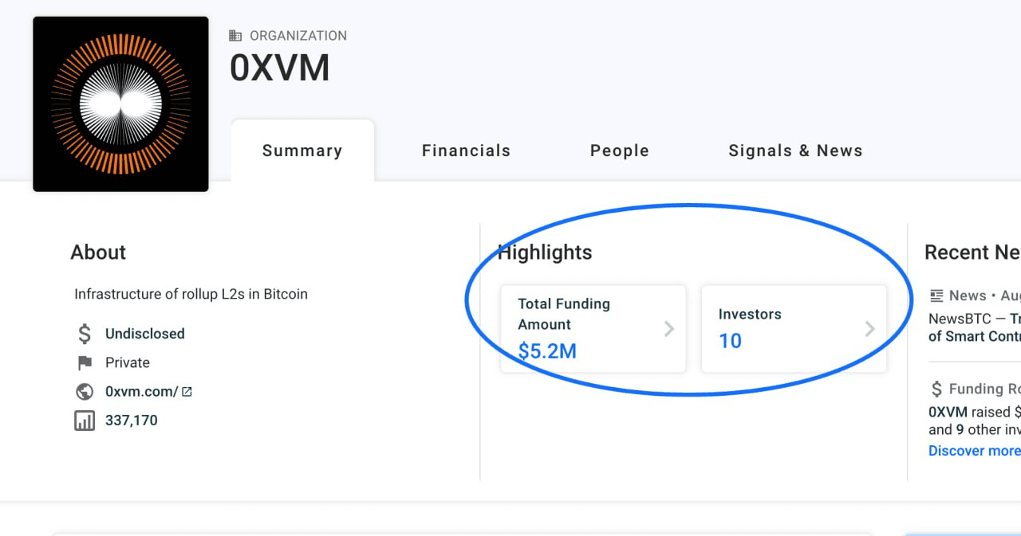The image size is (1021, 536).
Task: Click the investor count 10
Action: point(730,341)
